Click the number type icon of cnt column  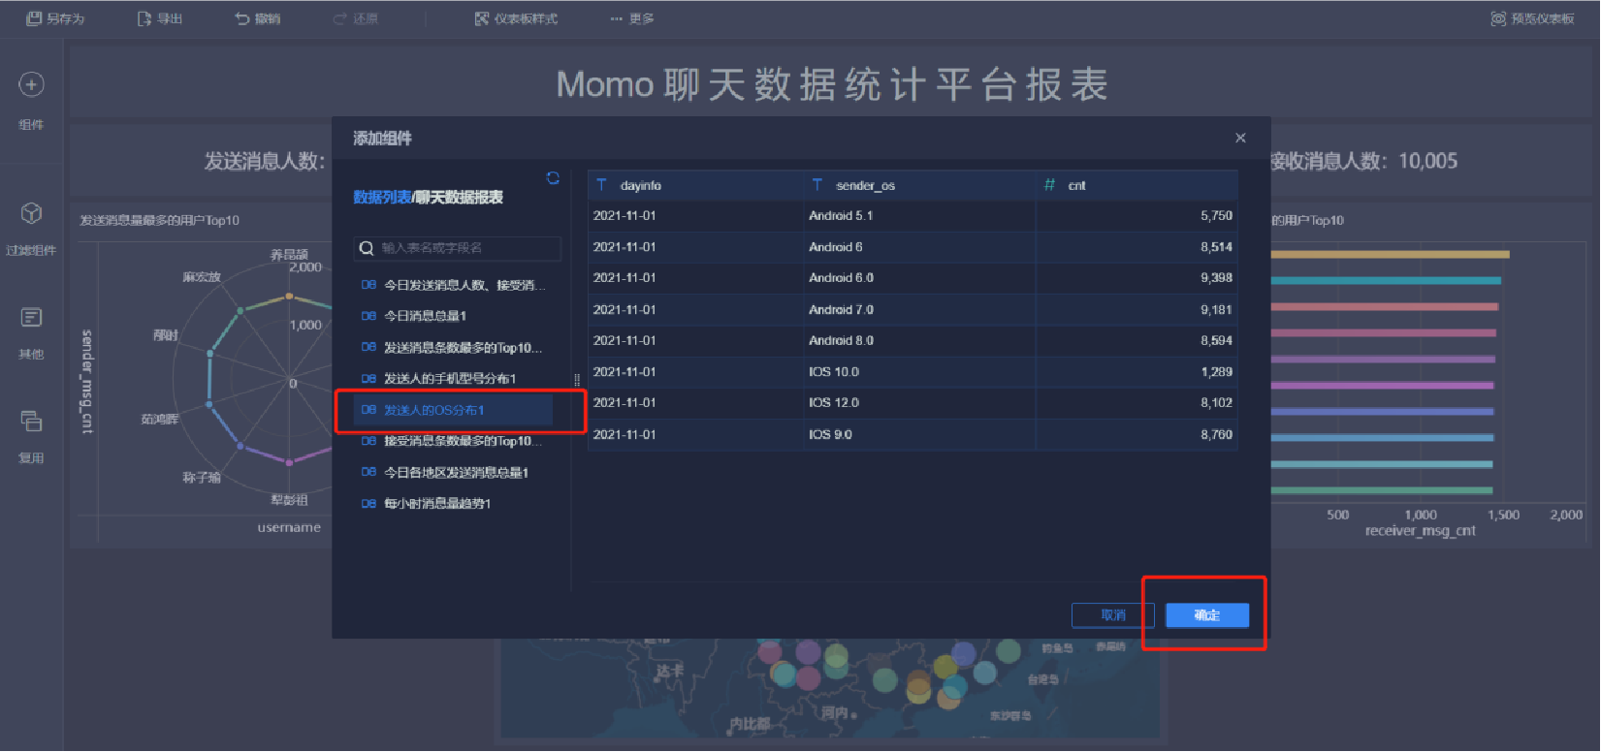pyautogui.click(x=1049, y=185)
